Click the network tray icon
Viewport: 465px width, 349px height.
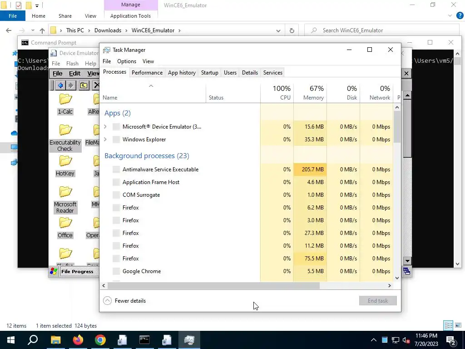click(396, 340)
